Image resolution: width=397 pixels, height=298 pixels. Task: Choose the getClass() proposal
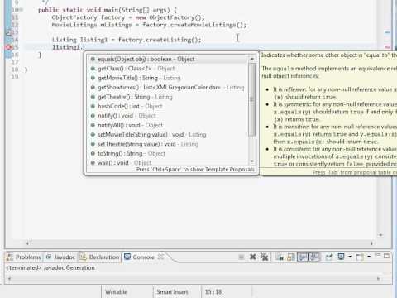167,69
